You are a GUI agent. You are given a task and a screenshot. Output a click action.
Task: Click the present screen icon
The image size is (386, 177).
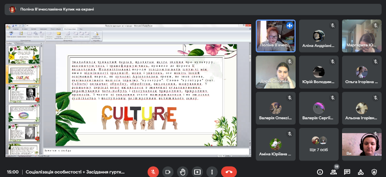pyautogui.click(x=197, y=172)
